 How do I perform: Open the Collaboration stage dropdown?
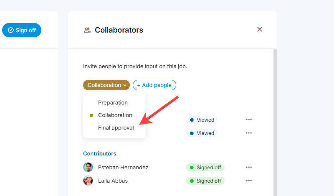[x=106, y=85]
